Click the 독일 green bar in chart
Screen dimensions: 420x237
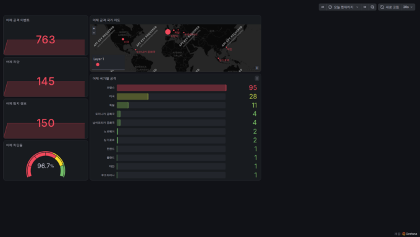coord(122,105)
